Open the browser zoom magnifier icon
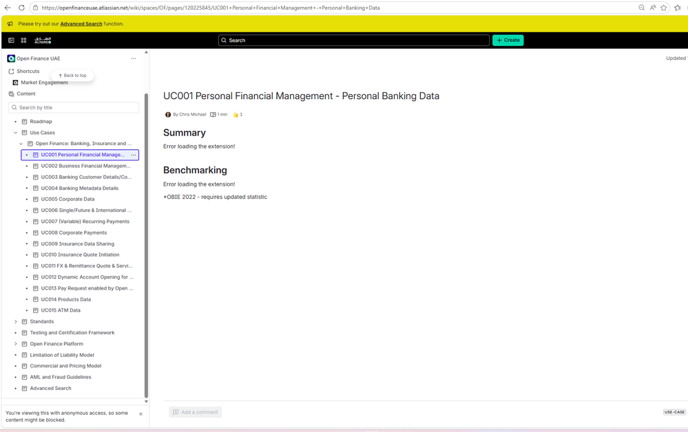Image resolution: width=688 pixels, height=432 pixels. [641, 8]
